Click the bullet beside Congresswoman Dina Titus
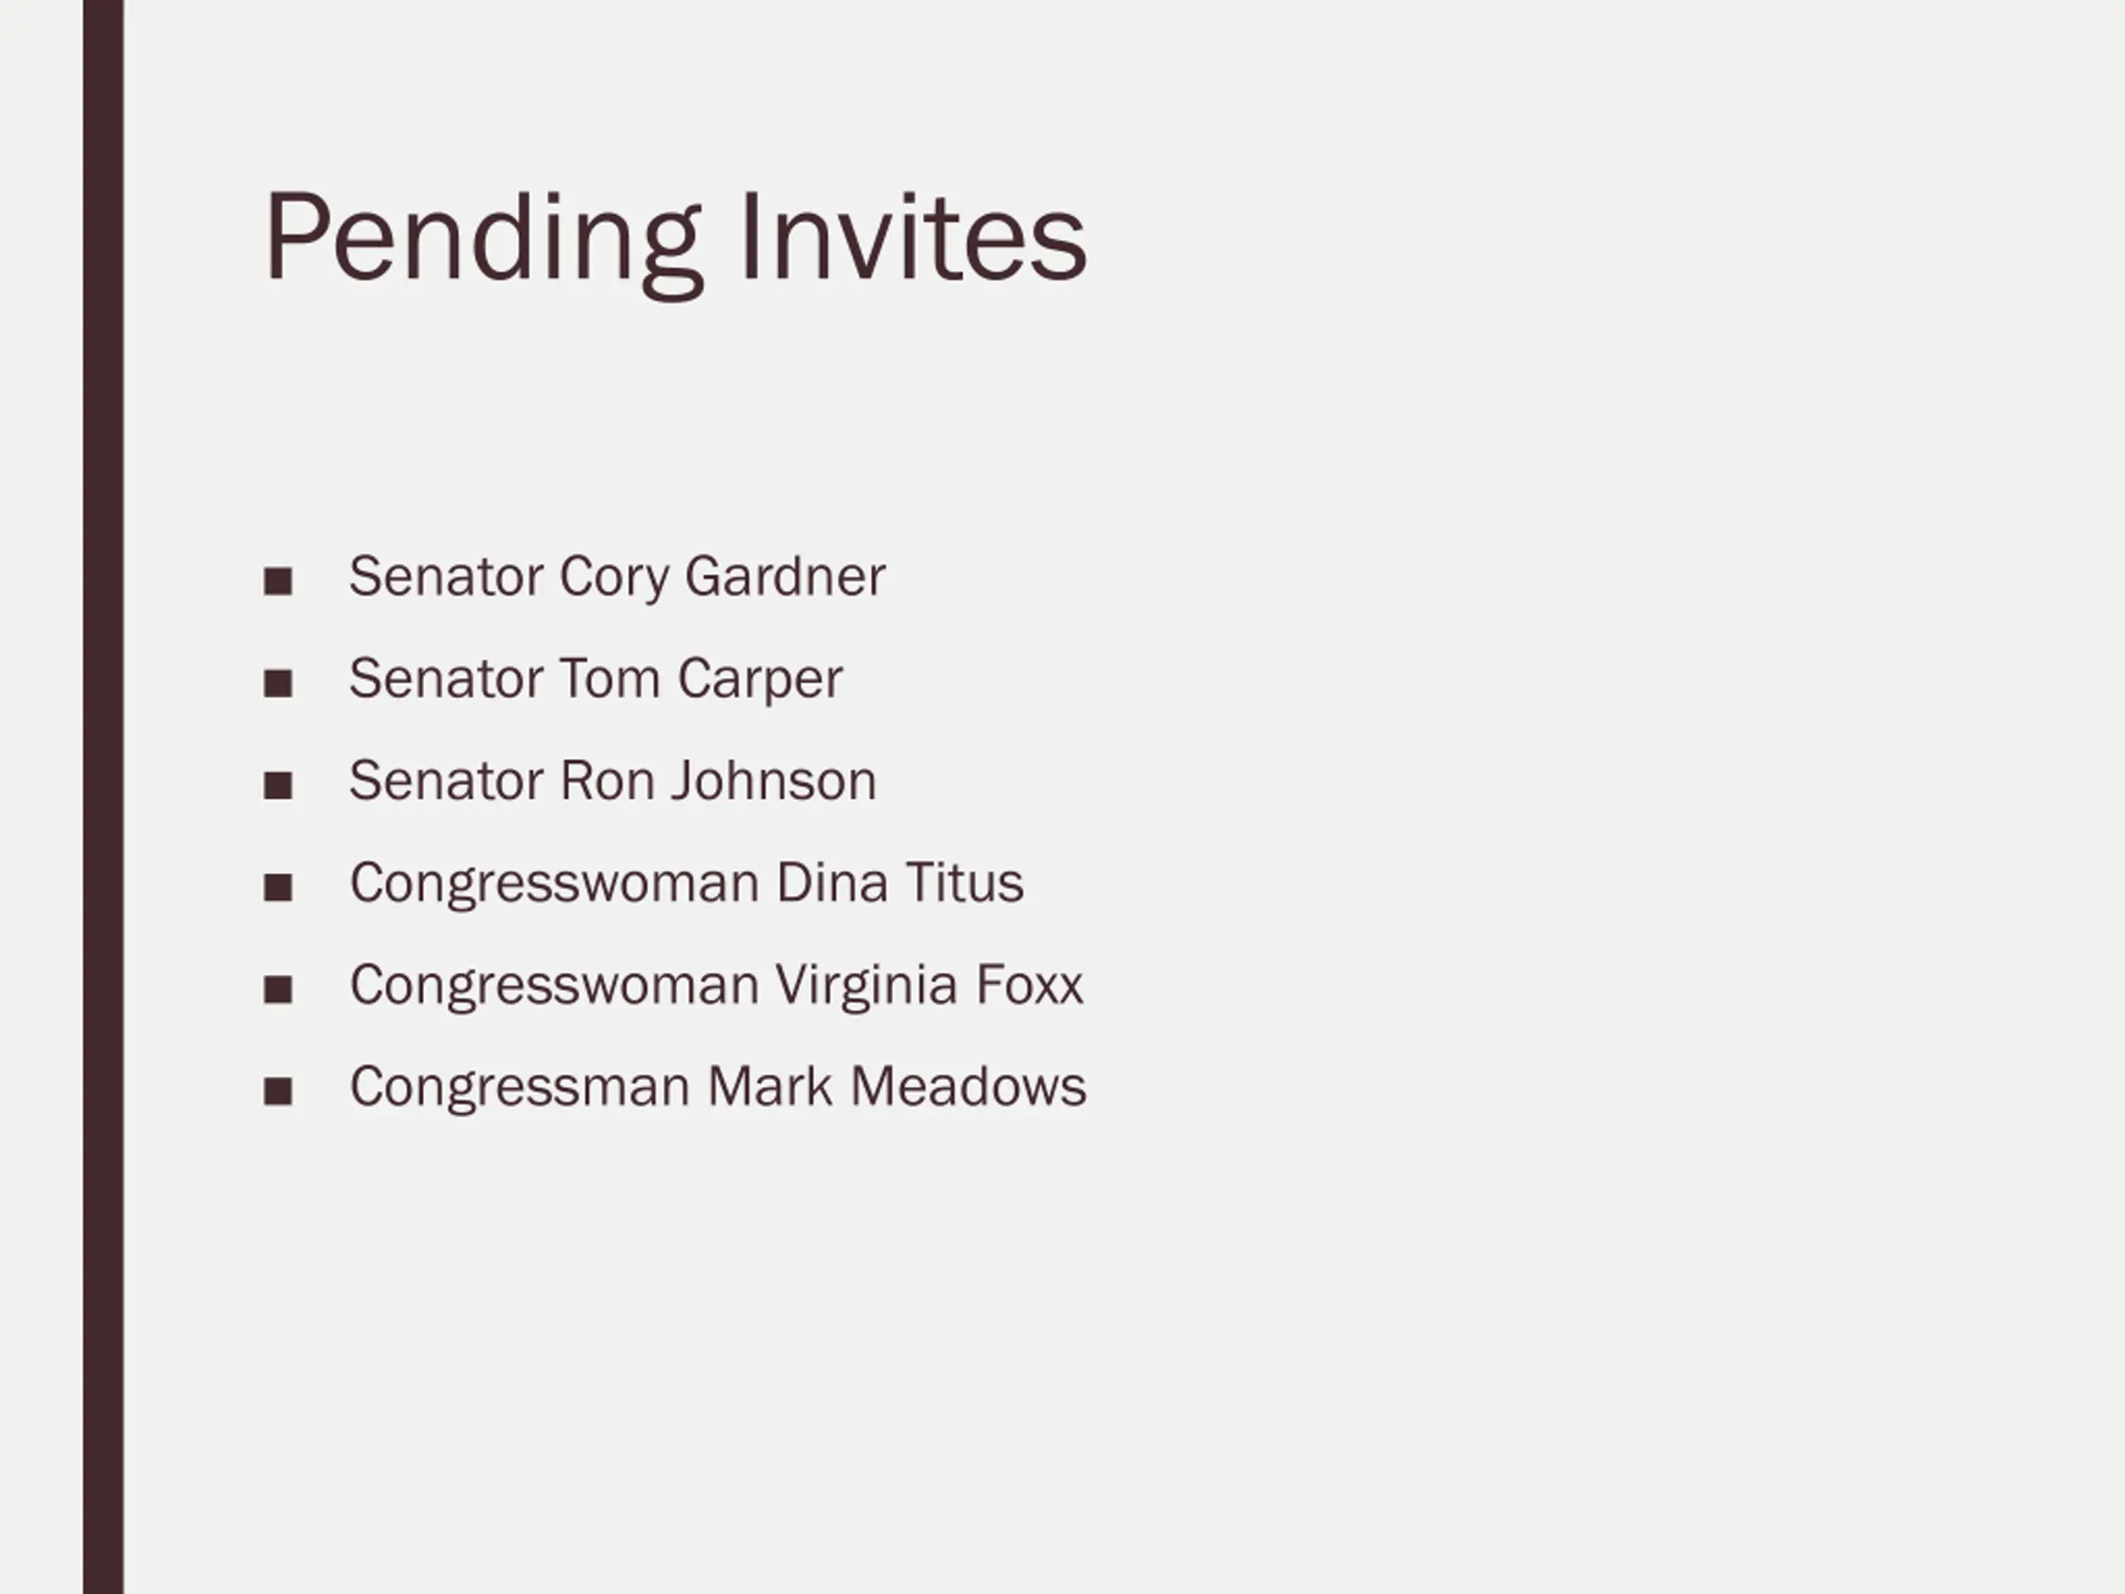Screen dimensions: 2125x1594 tap(277, 887)
